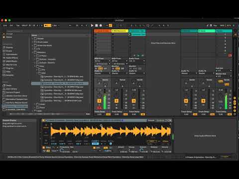Start playback with the Play button
239x179 pixels.
pyautogui.click(x=92, y=25)
